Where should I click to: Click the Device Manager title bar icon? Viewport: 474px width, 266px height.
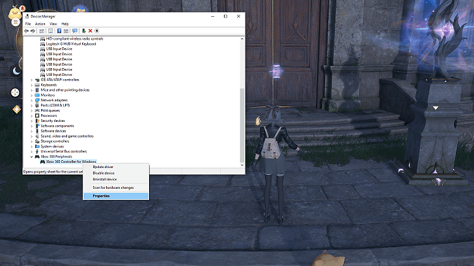(x=27, y=16)
